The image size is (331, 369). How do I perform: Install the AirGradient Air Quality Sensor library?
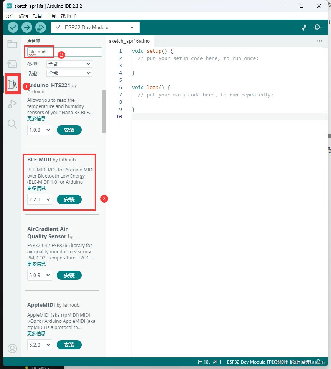click(x=69, y=275)
